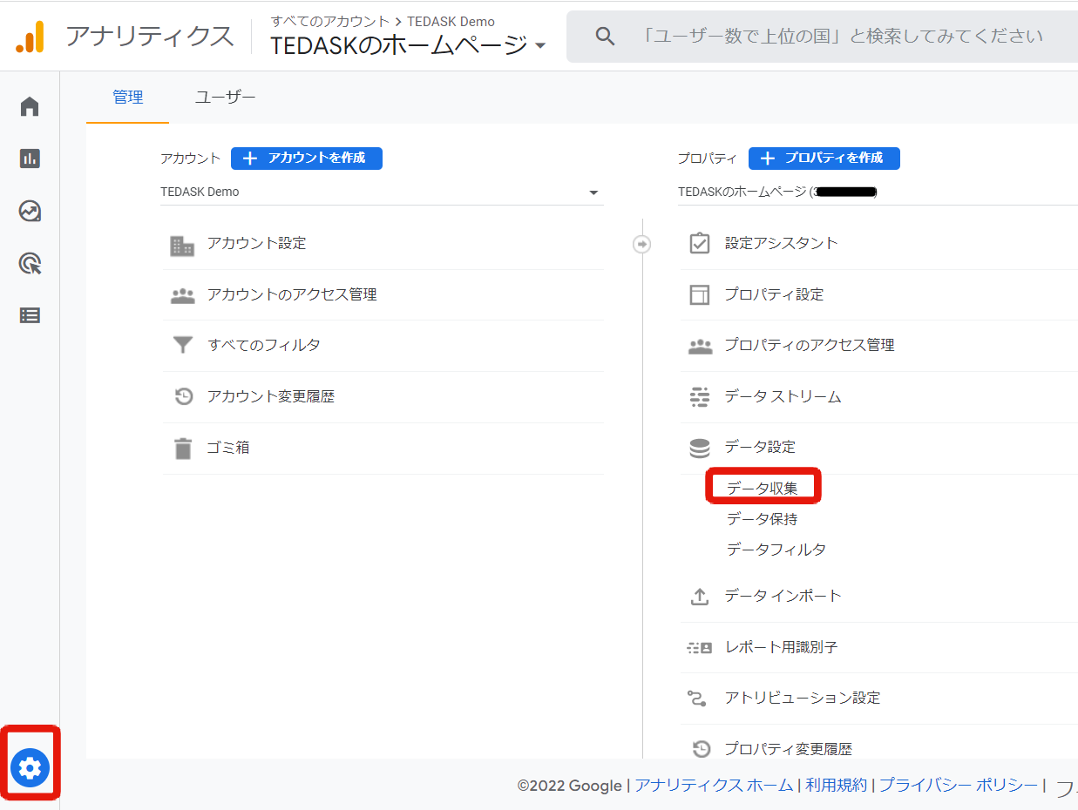Click the プロパティを作成 button
This screenshot has height=810, width=1078.
tap(824, 158)
